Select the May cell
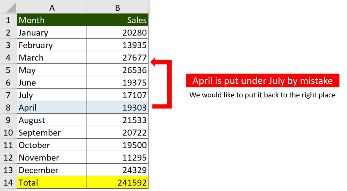Viewport: 347px width, 191px height. 52,70
